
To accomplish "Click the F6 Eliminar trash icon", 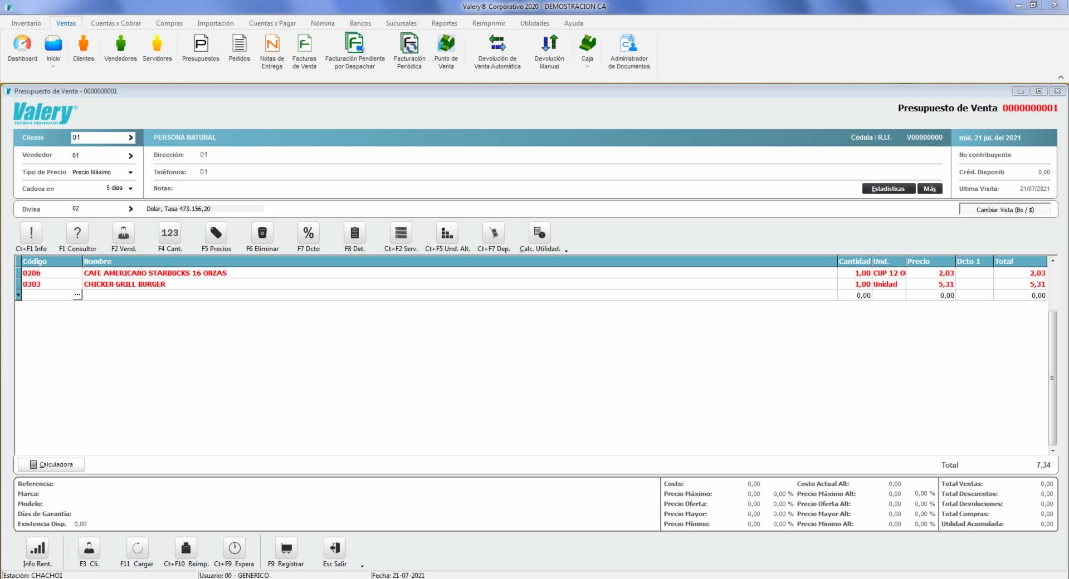I will tap(262, 233).
